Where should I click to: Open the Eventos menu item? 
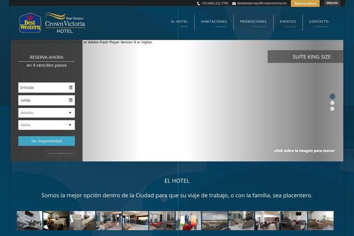pyautogui.click(x=288, y=23)
